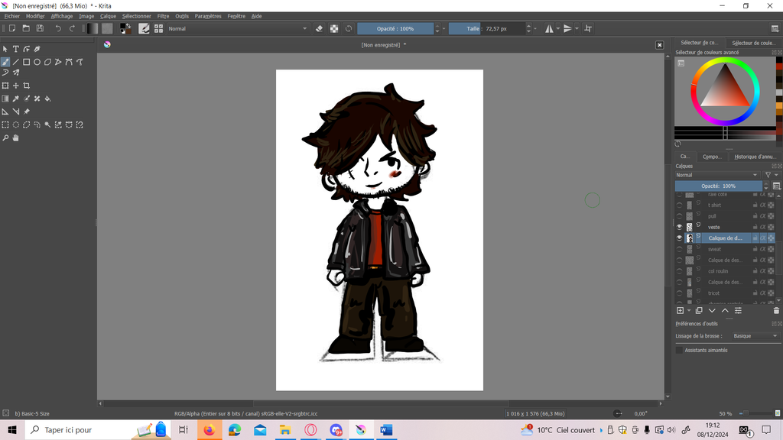
Task: Hide the veste layer
Action: point(679,227)
